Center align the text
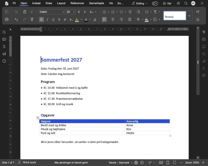The image size is (208, 166). pyautogui.click(x=113, y=20)
